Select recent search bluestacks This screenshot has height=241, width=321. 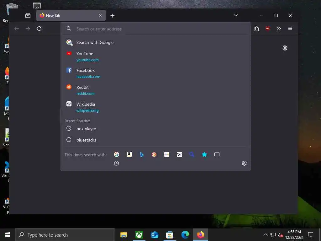click(x=155, y=140)
